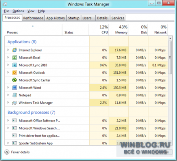Collapse view with Fewer details arrow icon
The width and height of the screenshot is (177, 161).
7,152
